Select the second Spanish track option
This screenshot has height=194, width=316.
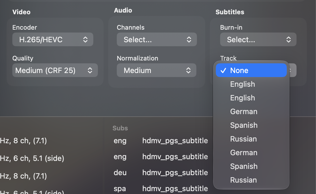coord(251,166)
